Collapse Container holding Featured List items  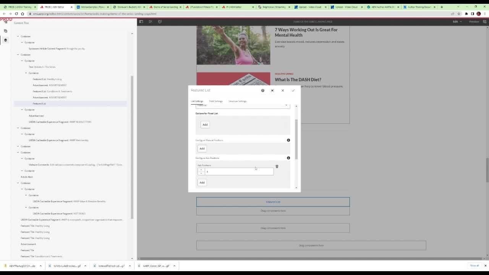(26, 73)
